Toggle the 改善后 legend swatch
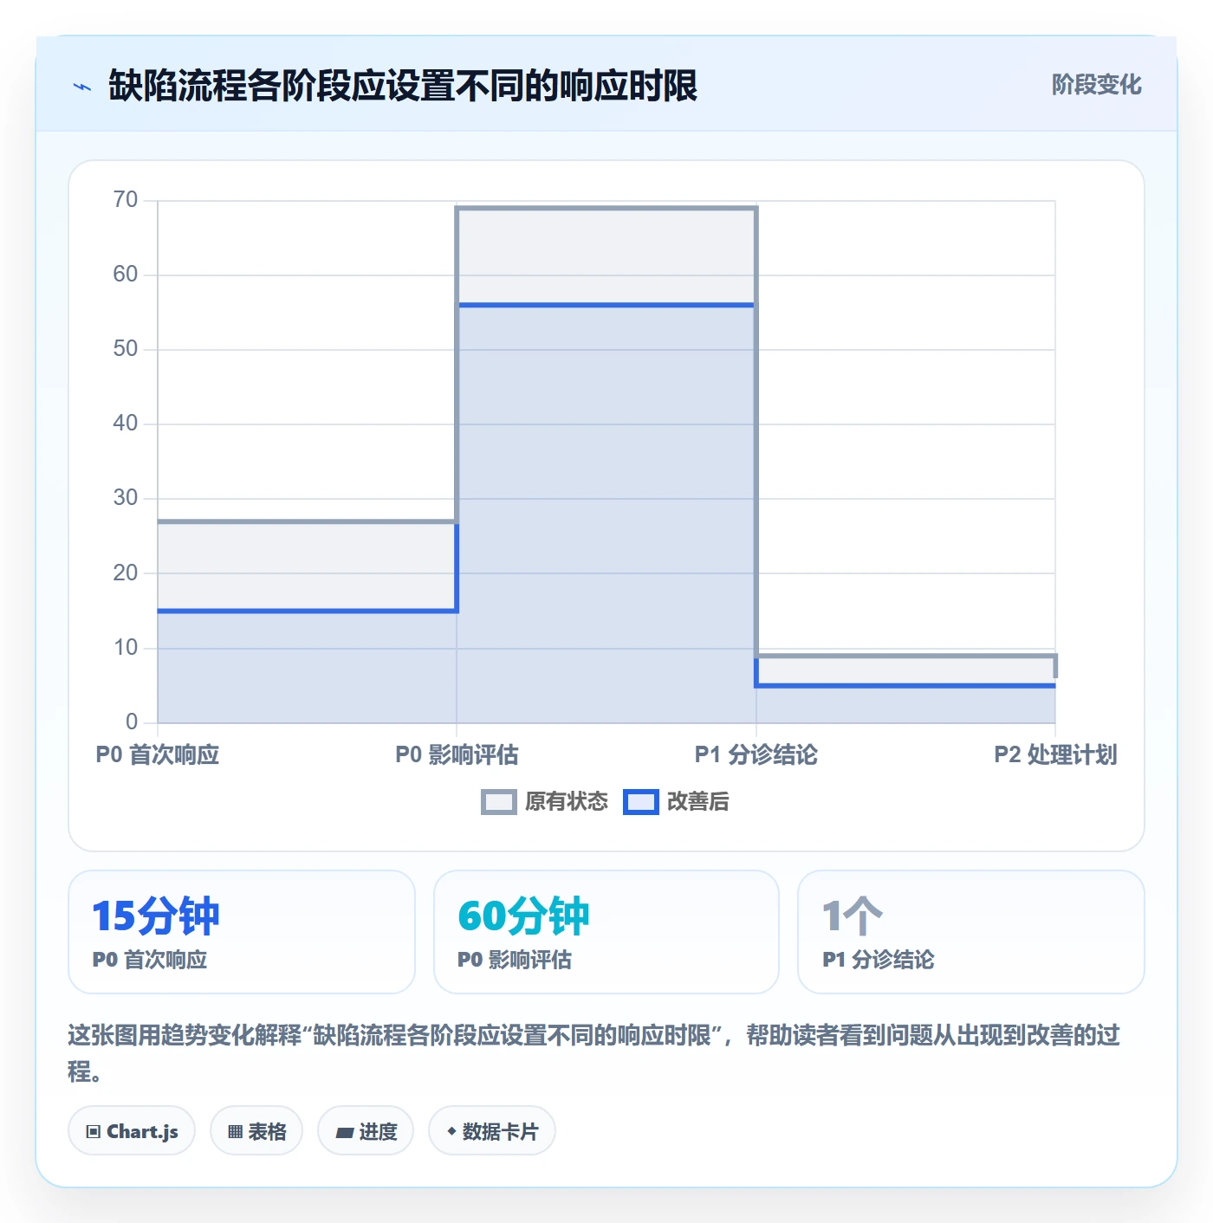 [x=641, y=802]
